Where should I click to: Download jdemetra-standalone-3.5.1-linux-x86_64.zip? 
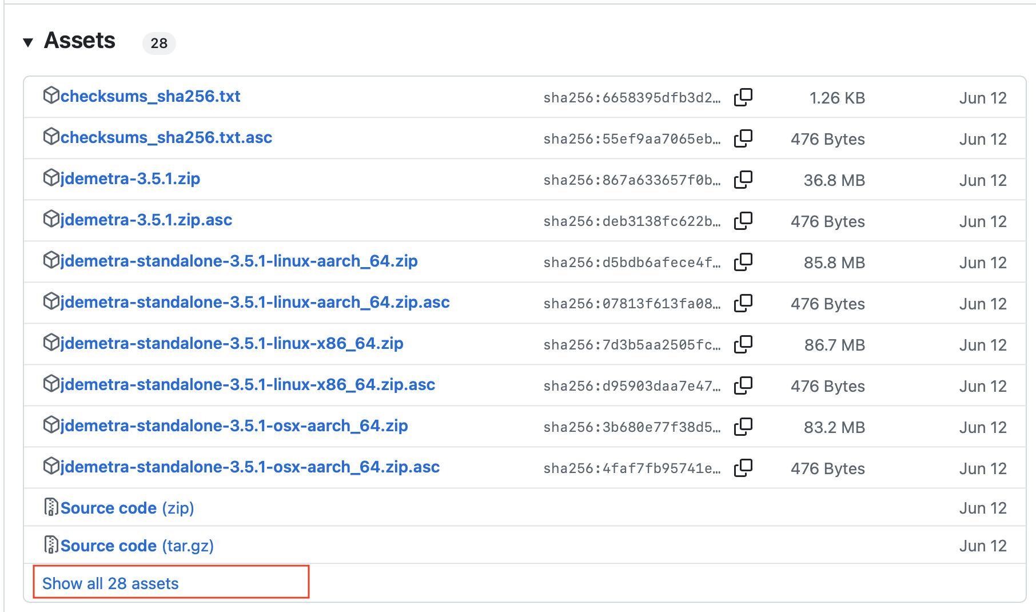(232, 344)
